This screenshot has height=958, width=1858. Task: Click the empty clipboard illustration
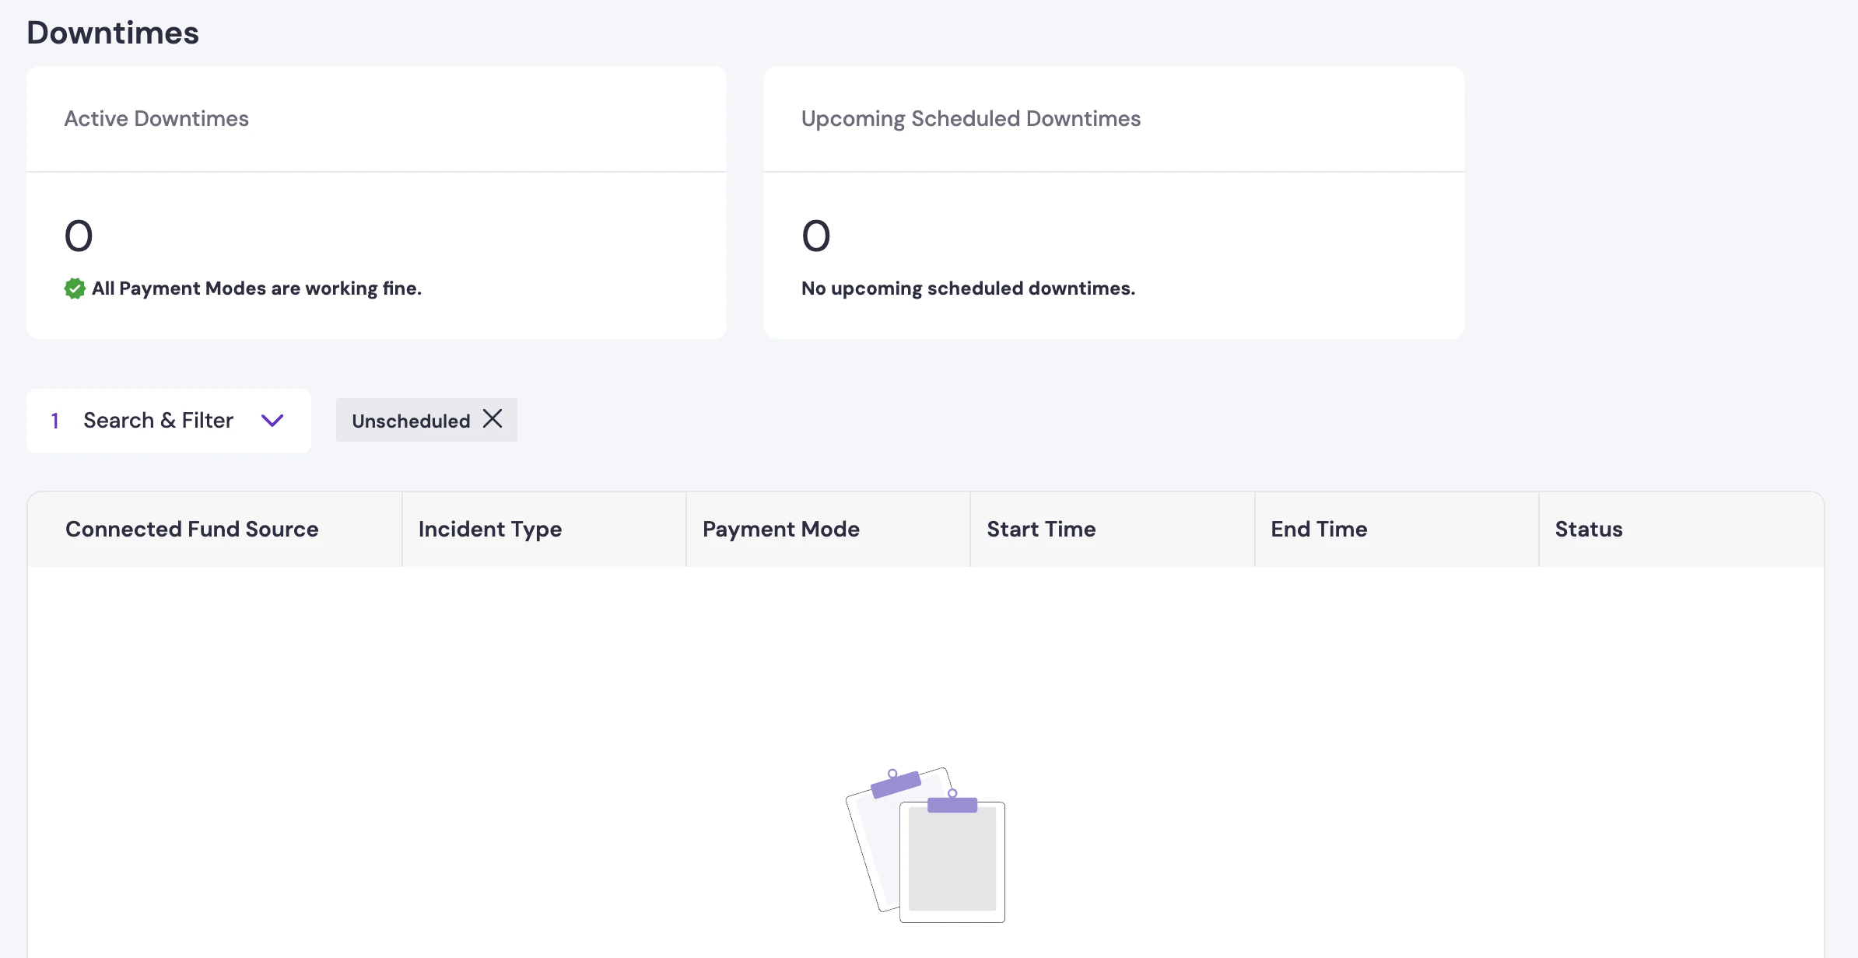926,844
